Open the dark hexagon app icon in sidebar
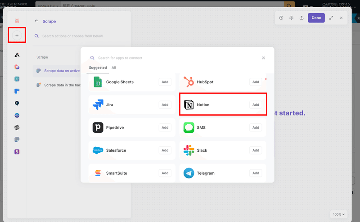 click(x=17, y=103)
